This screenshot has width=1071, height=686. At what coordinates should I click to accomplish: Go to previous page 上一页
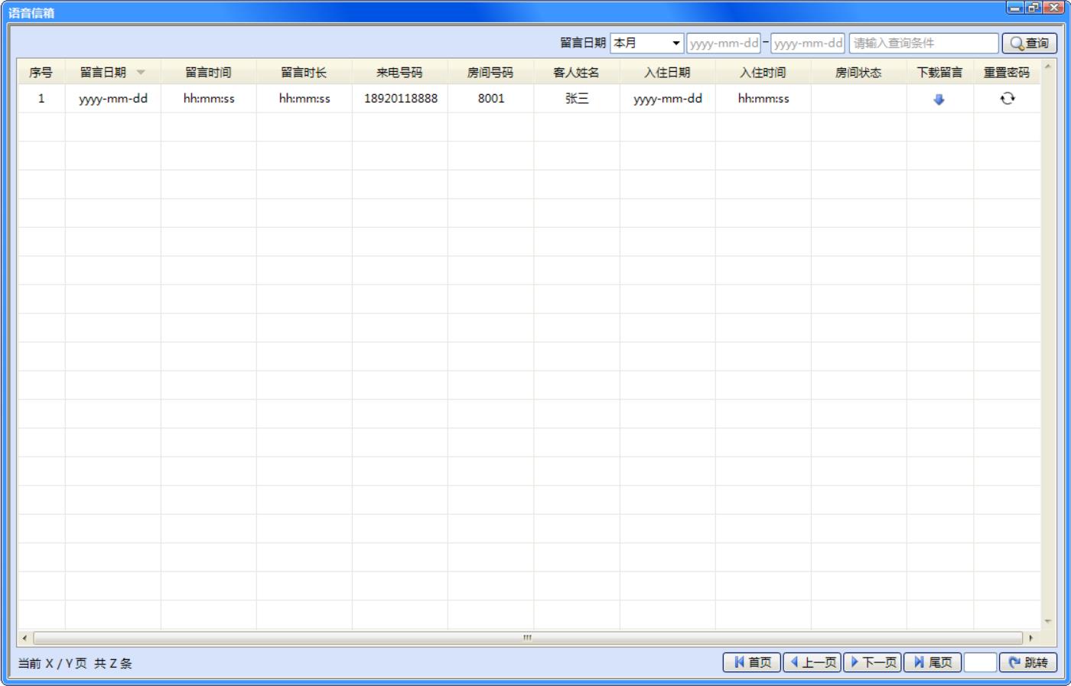coord(812,662)
